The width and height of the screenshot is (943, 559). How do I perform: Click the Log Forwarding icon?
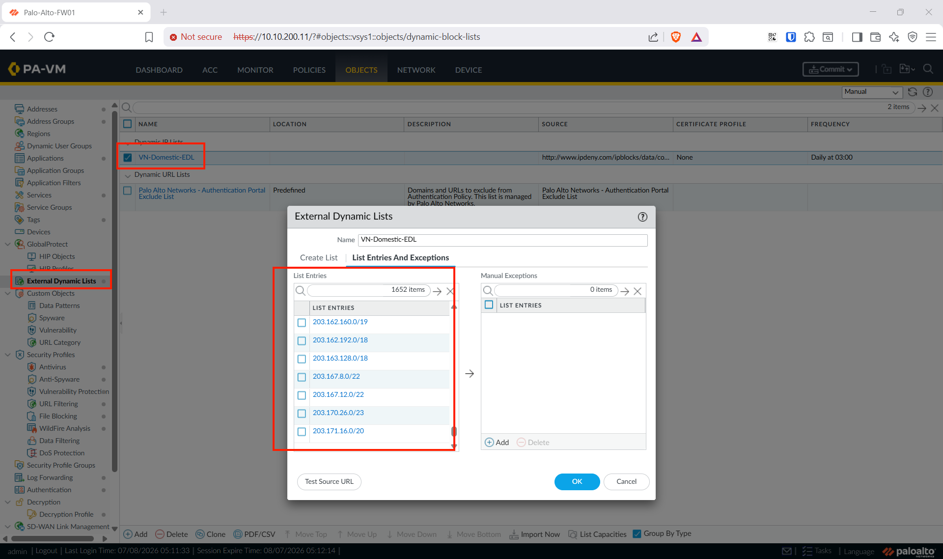pyautogui.click(x=19, y=477)
